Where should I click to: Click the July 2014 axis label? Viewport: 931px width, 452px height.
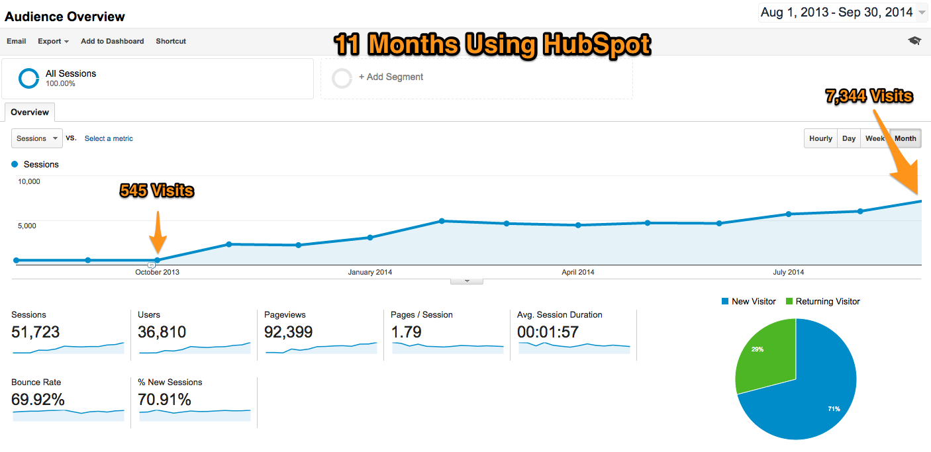pos(789,272)
